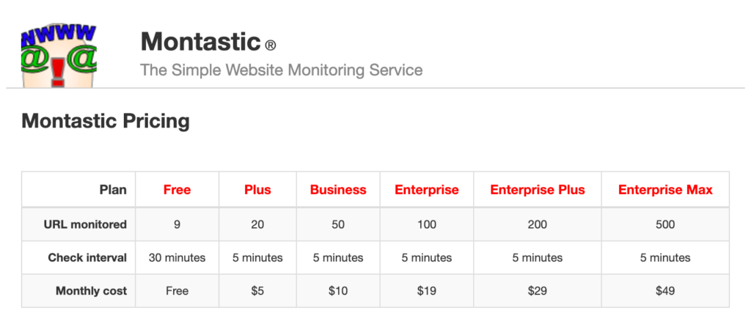Open the Plus plan link
The image size is (751, 332).
(257, 190)
